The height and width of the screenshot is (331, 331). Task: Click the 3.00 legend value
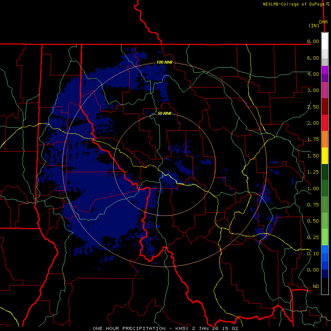point(313,90)
